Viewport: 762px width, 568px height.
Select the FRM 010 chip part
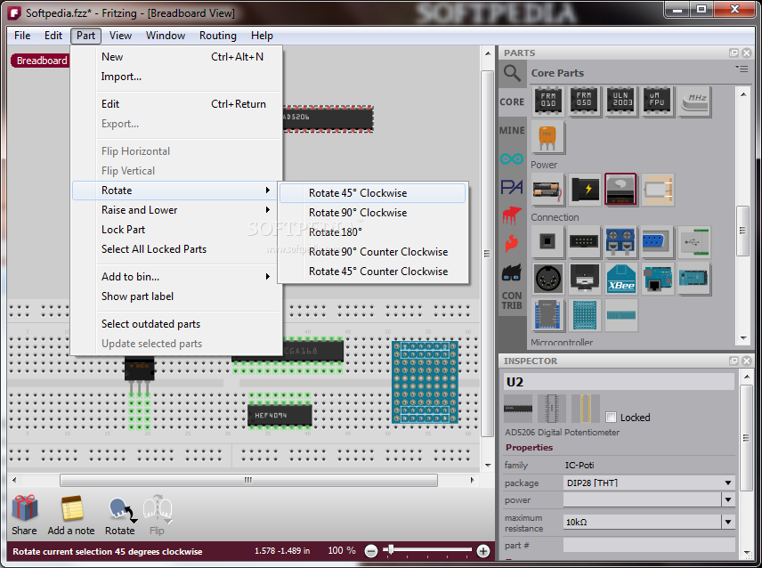[548, 101]
